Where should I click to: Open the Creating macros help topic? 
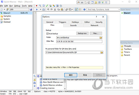coord(47,88)
